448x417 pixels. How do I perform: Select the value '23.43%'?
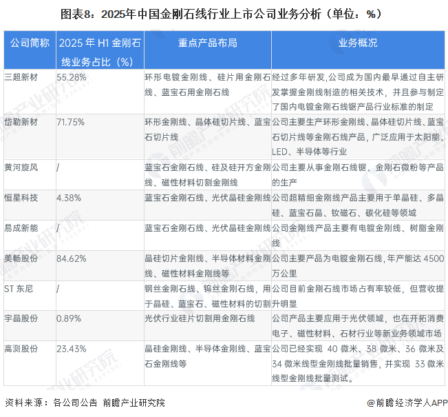pos(72,349)
